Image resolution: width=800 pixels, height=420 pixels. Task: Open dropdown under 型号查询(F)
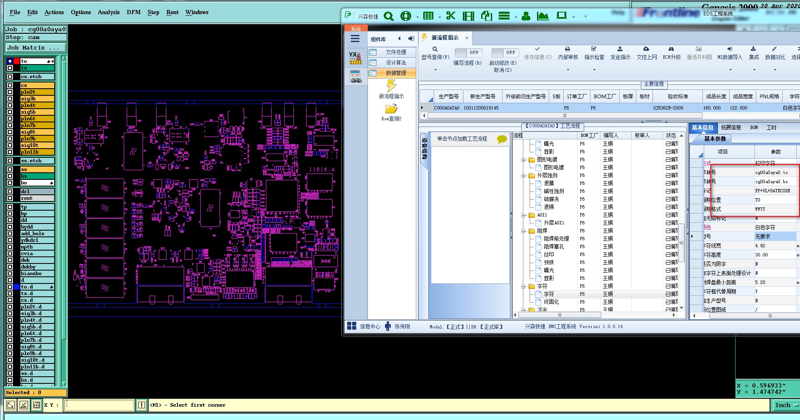point(435,70)
